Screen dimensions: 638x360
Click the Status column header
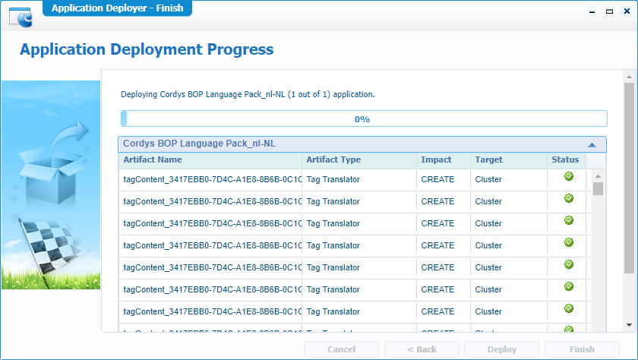(567, 159)
